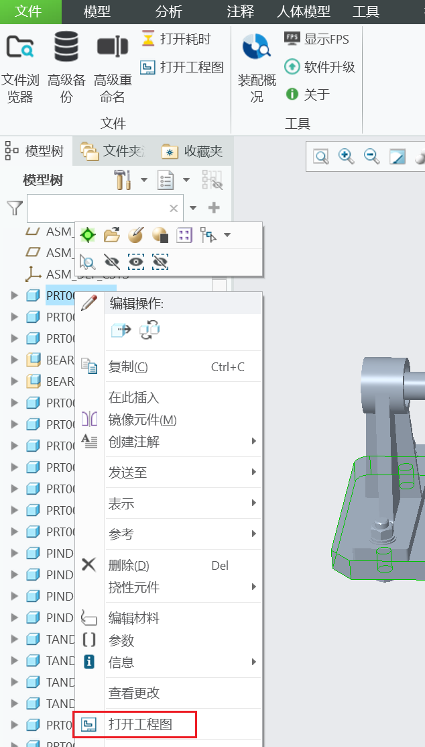Expand the first BEAR tree node

click(x=15, y=360)
